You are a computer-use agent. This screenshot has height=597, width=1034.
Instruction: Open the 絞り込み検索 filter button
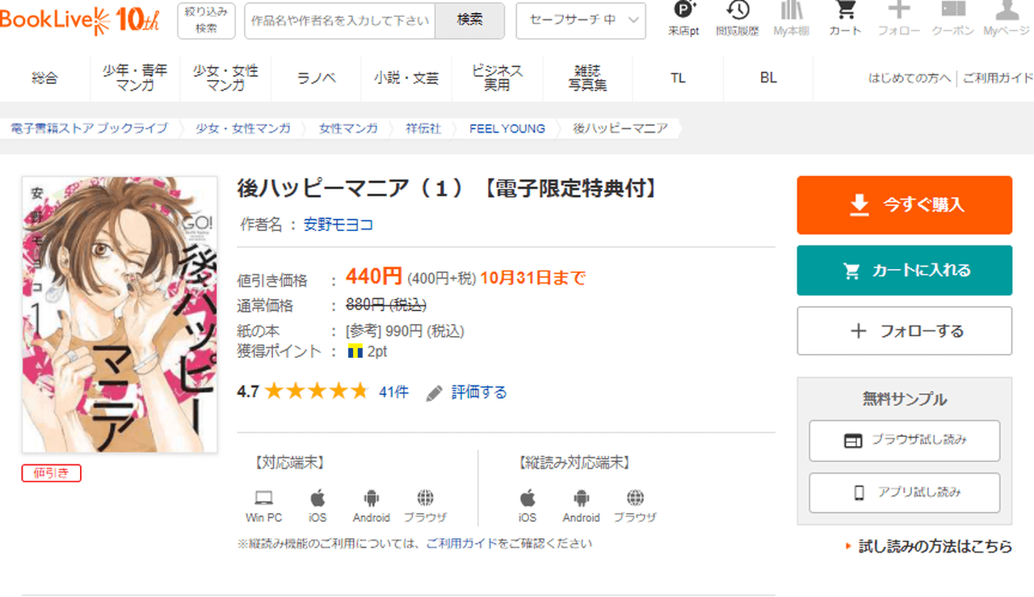(x=206, y=20)
